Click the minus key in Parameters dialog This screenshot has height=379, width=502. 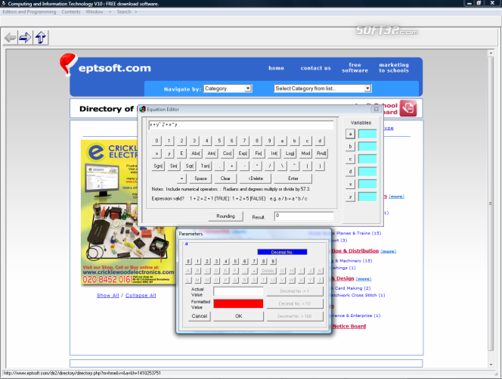tap(254, 271)
